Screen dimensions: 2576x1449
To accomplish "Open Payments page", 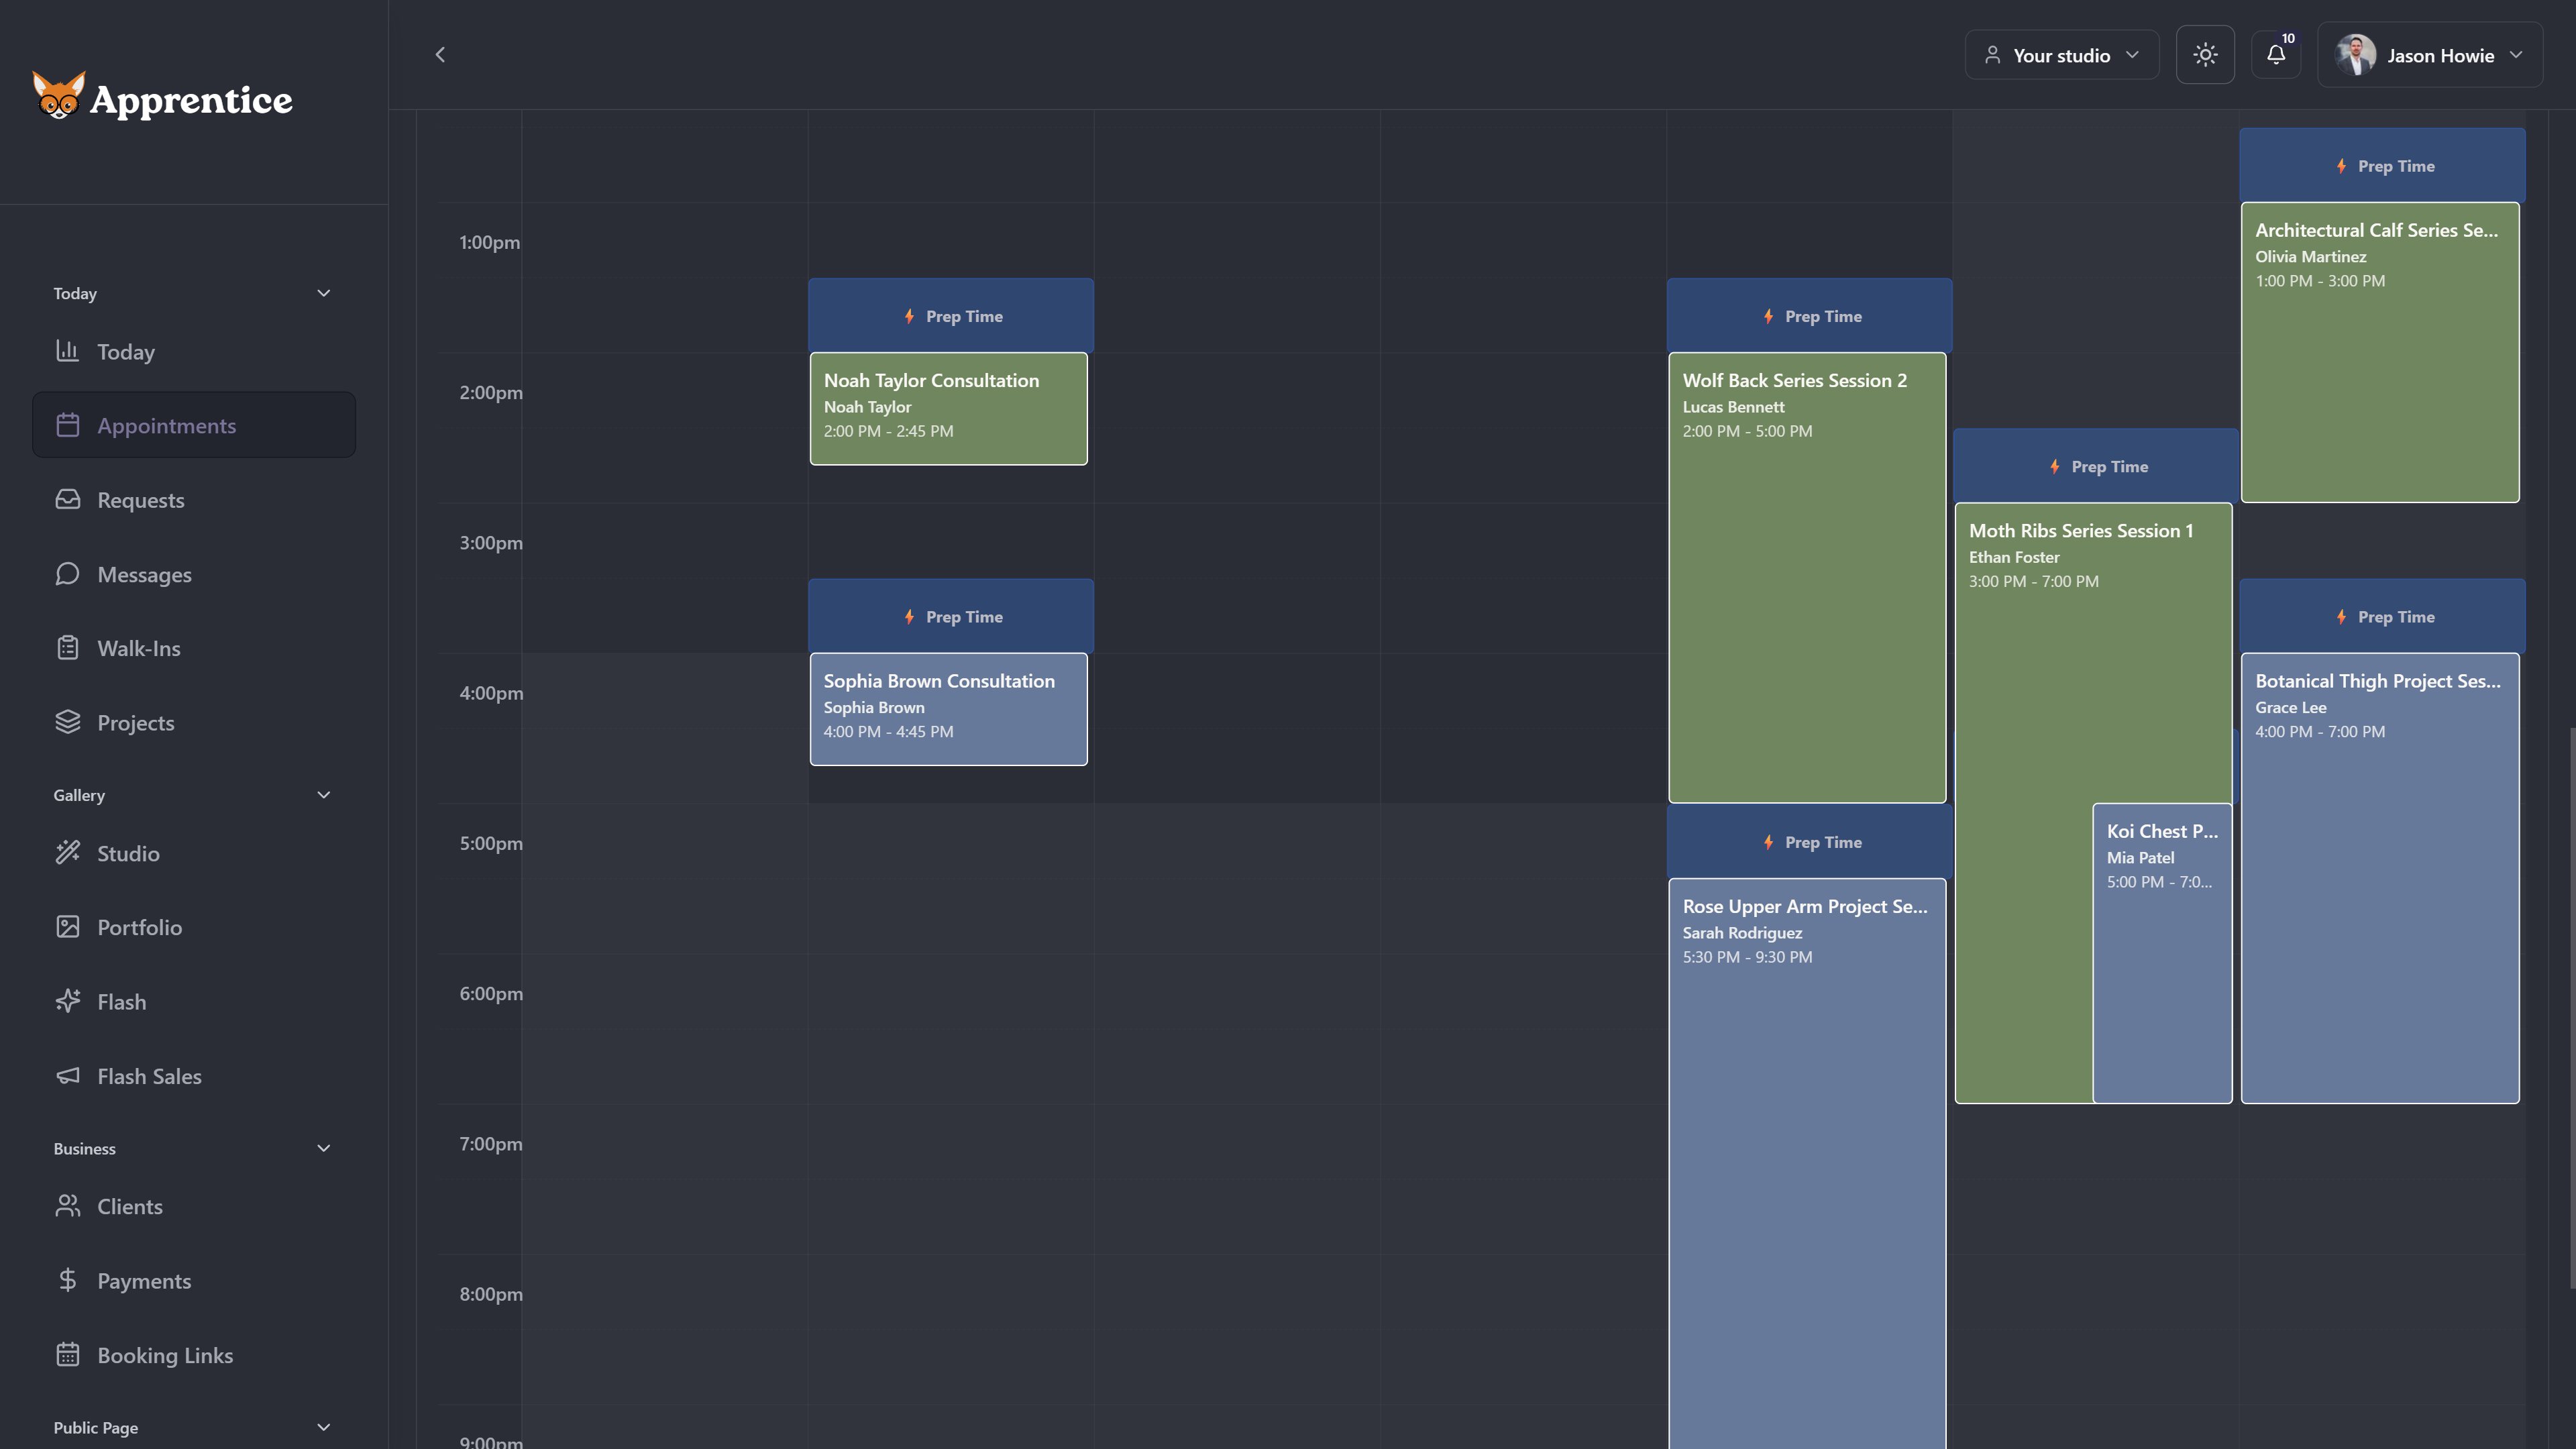I will coord(194,1280).
